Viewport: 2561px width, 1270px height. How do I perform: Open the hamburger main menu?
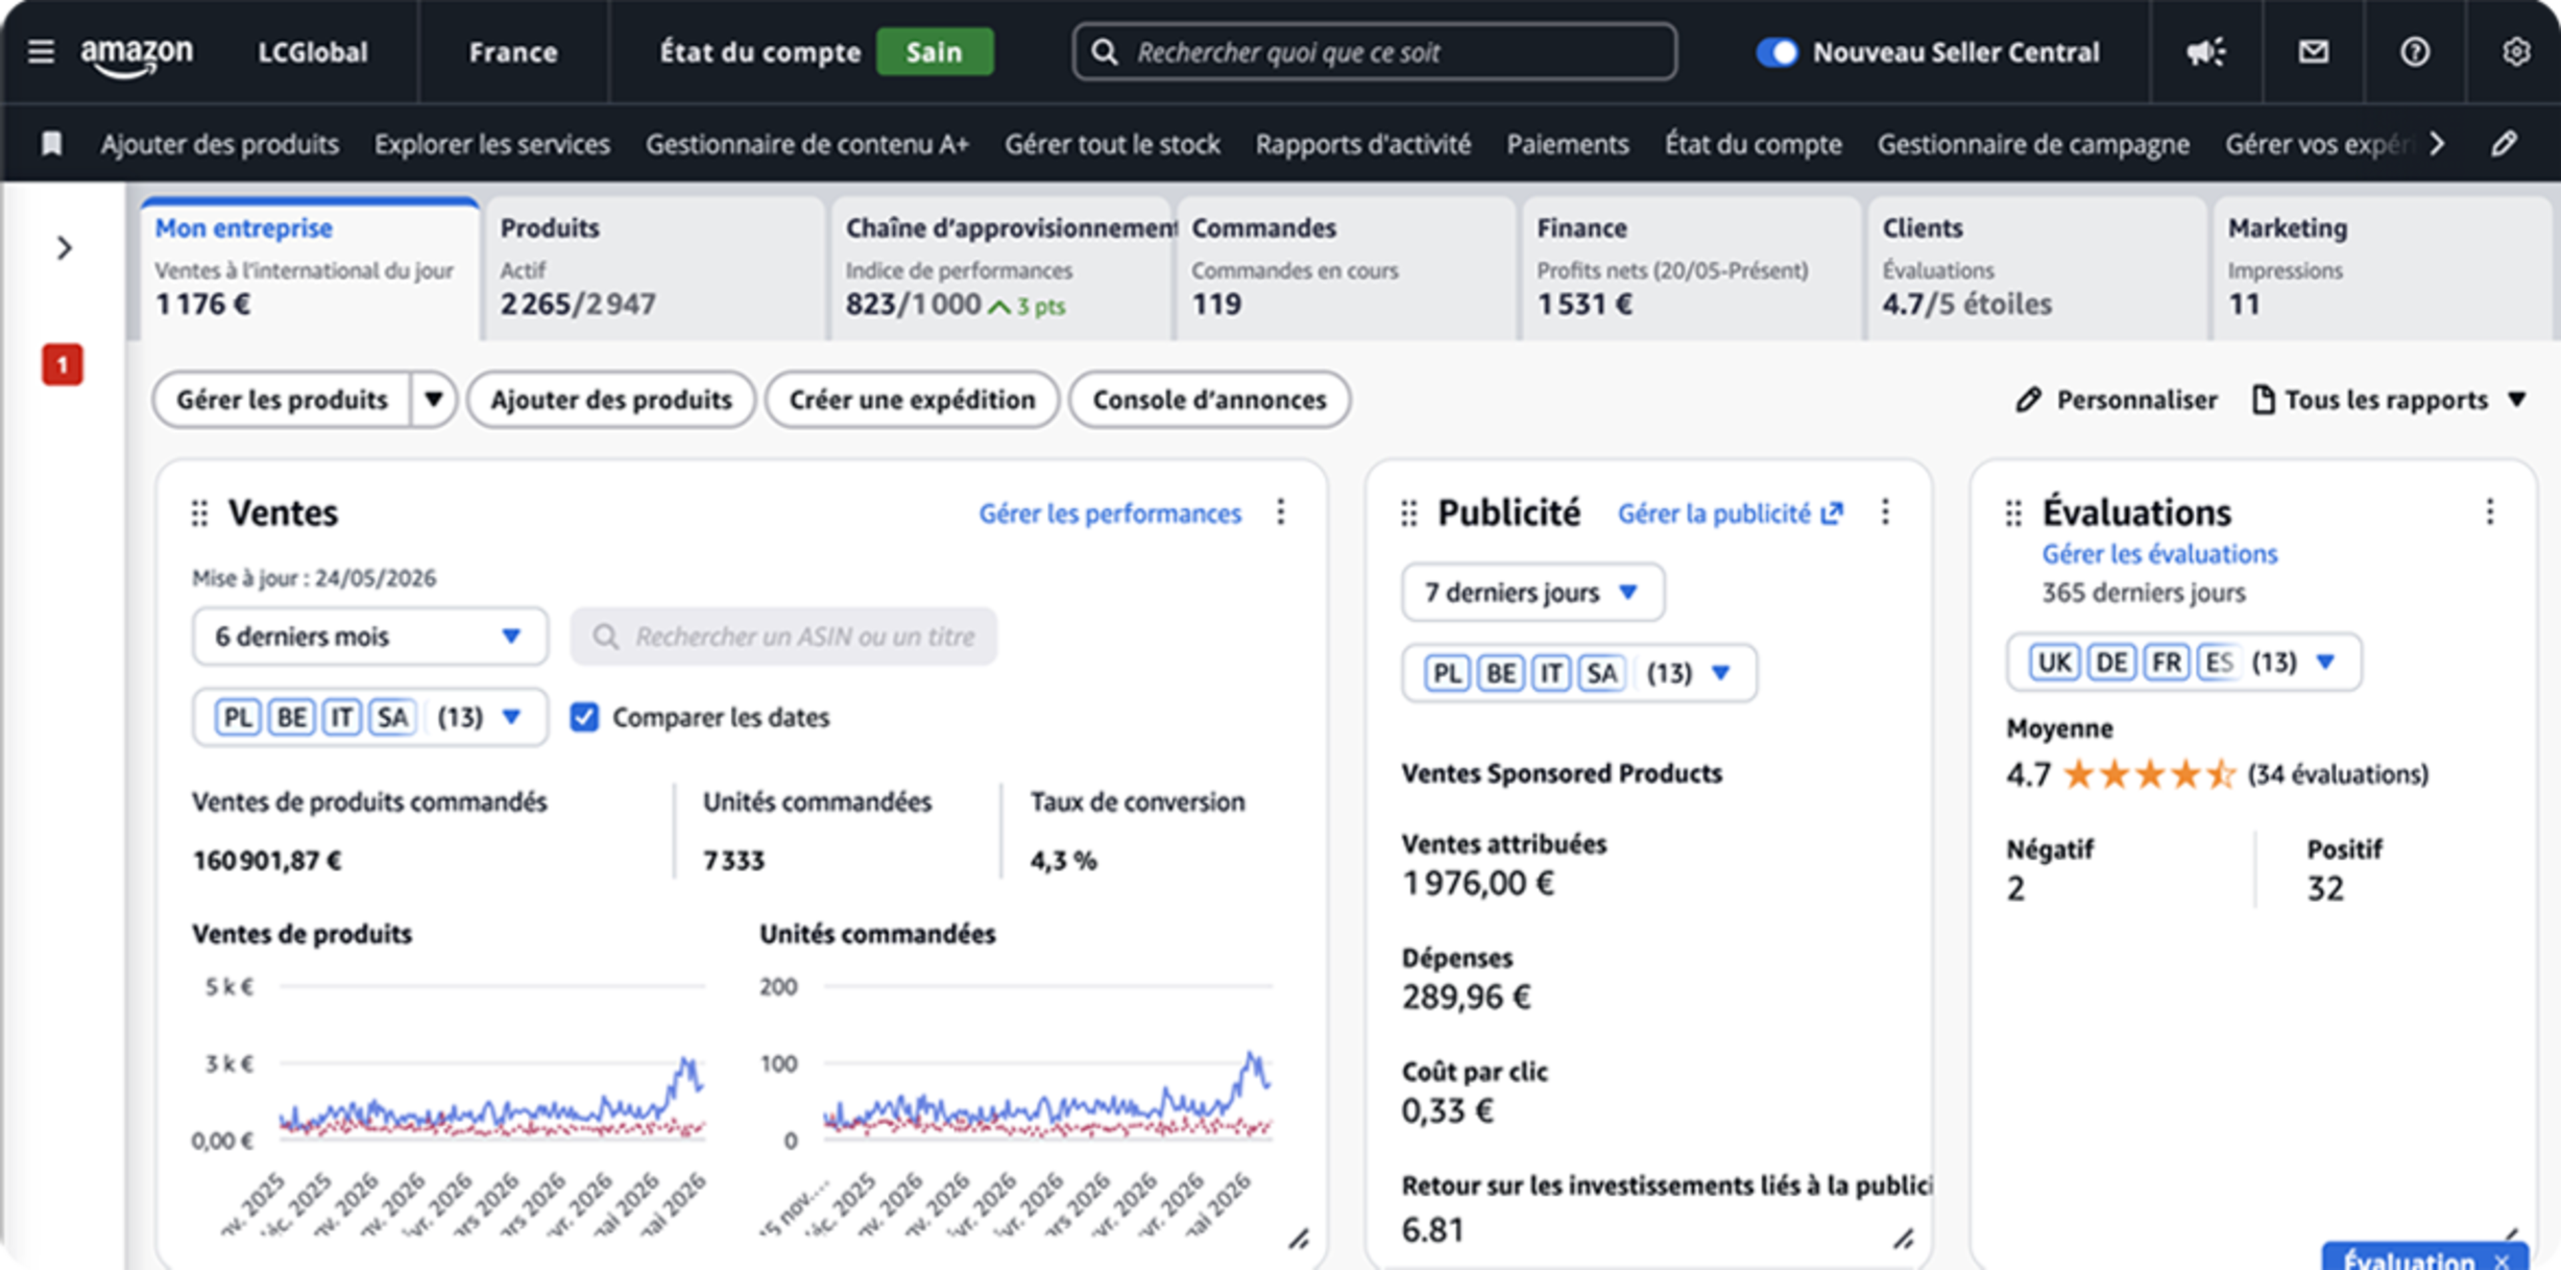click(x=41, y=52)
